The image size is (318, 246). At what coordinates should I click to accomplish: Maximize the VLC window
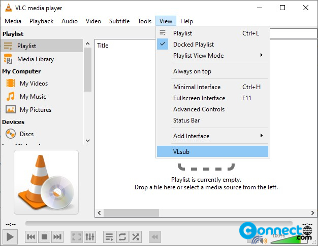[x=282, y=8]
